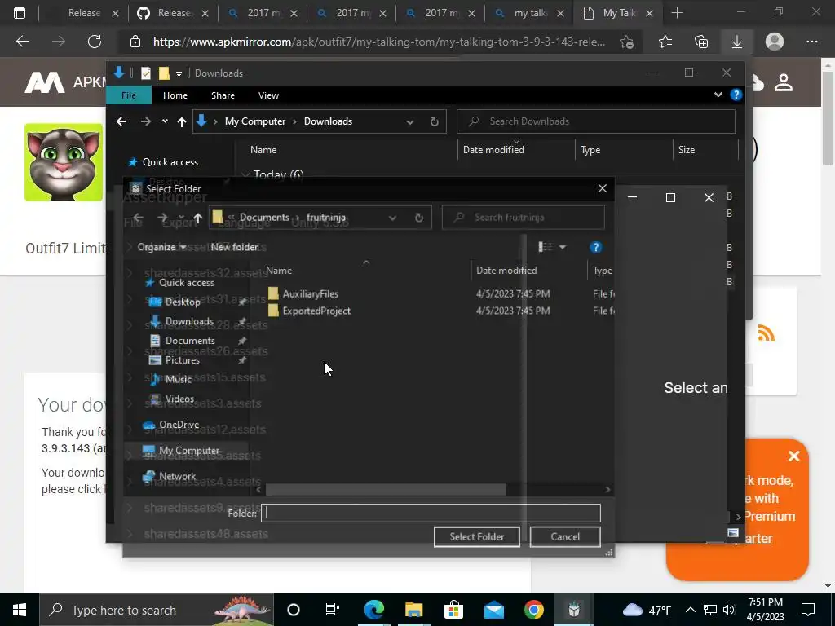Open the Organize dropdown menu
The image size is (835, 626).
[162, 247]
